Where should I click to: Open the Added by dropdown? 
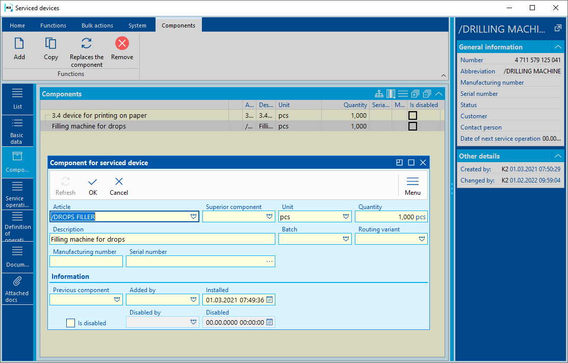[193, 300]
